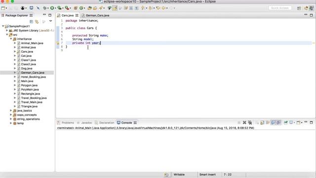316x178 pixels.
Task: Click the Run External Tools icon
Action: (67, 8)
